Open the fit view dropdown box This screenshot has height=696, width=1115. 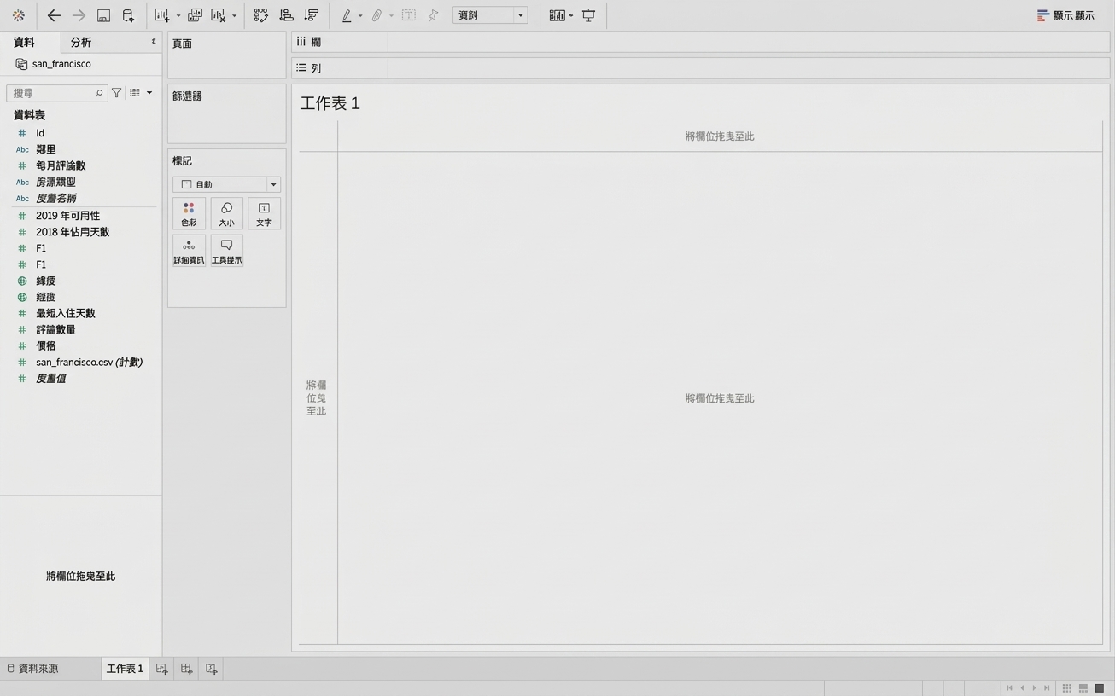(x=490, y=15)
